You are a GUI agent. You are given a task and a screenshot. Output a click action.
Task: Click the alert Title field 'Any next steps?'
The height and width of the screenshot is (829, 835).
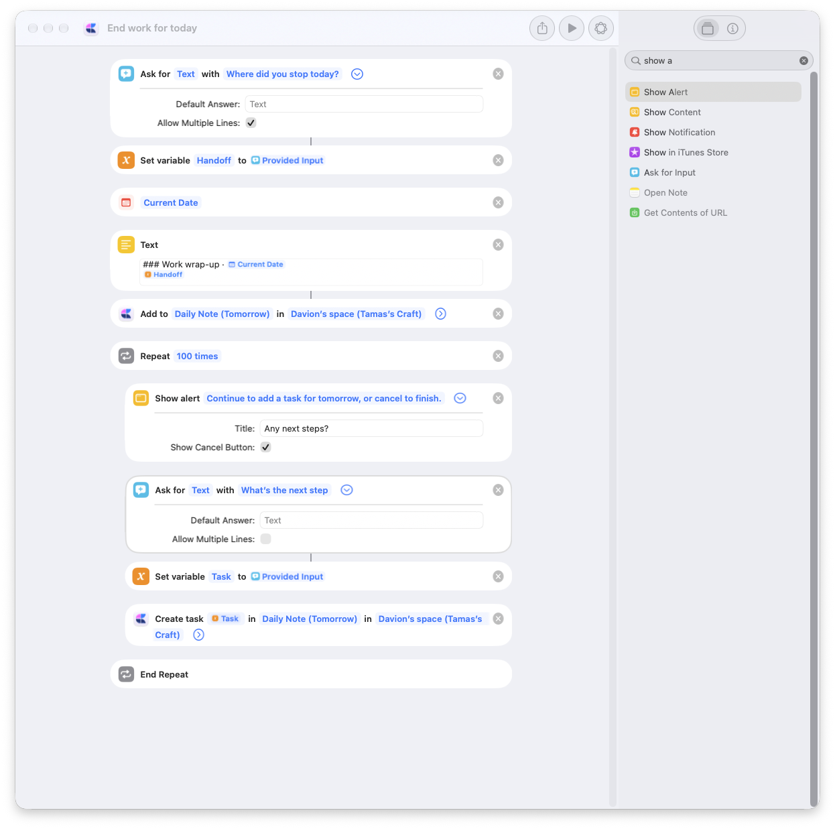pos(371,428)
